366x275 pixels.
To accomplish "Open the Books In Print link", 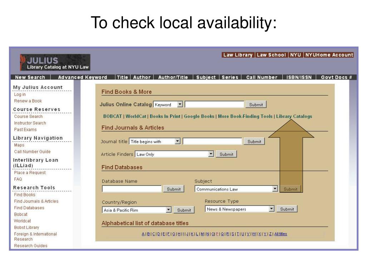I will coord(165,116).
